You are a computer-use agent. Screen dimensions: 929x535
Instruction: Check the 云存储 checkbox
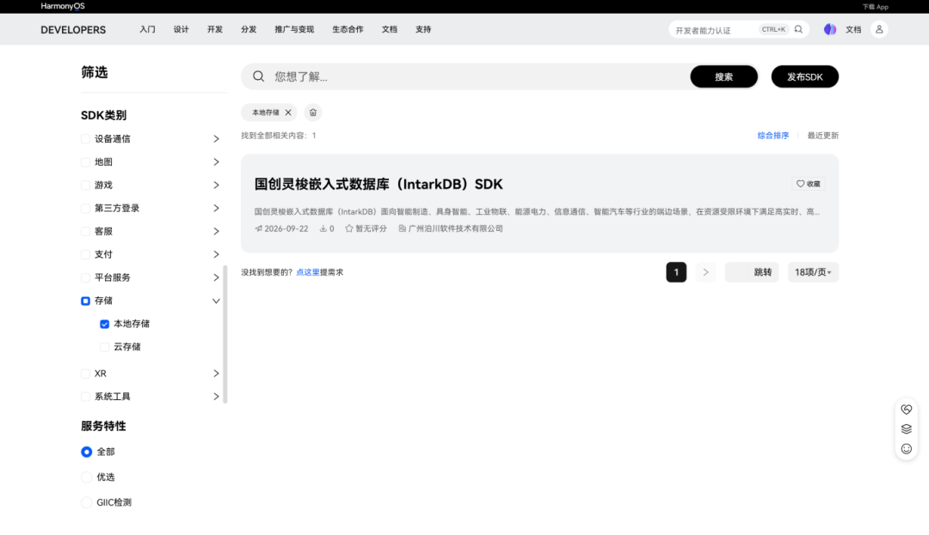point(104,347)
